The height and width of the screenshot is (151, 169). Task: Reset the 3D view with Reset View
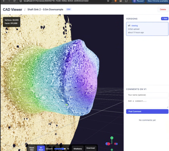click(x=32, y=149)
